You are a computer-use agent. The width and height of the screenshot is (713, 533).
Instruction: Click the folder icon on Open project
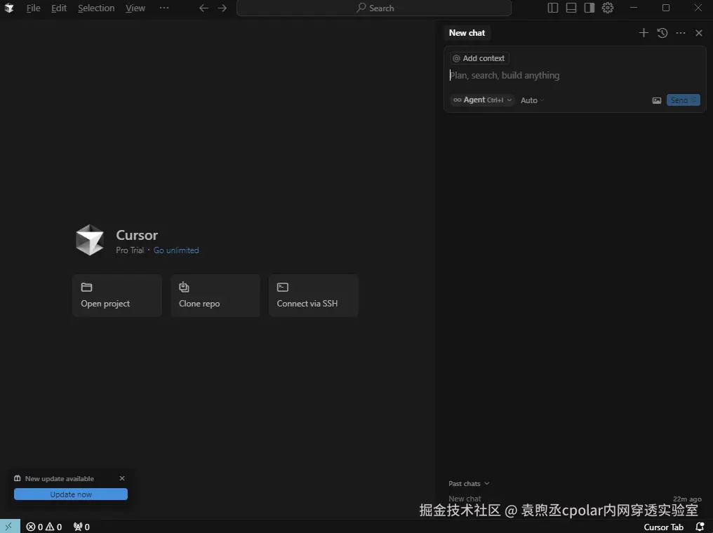[x=86, y=287]
